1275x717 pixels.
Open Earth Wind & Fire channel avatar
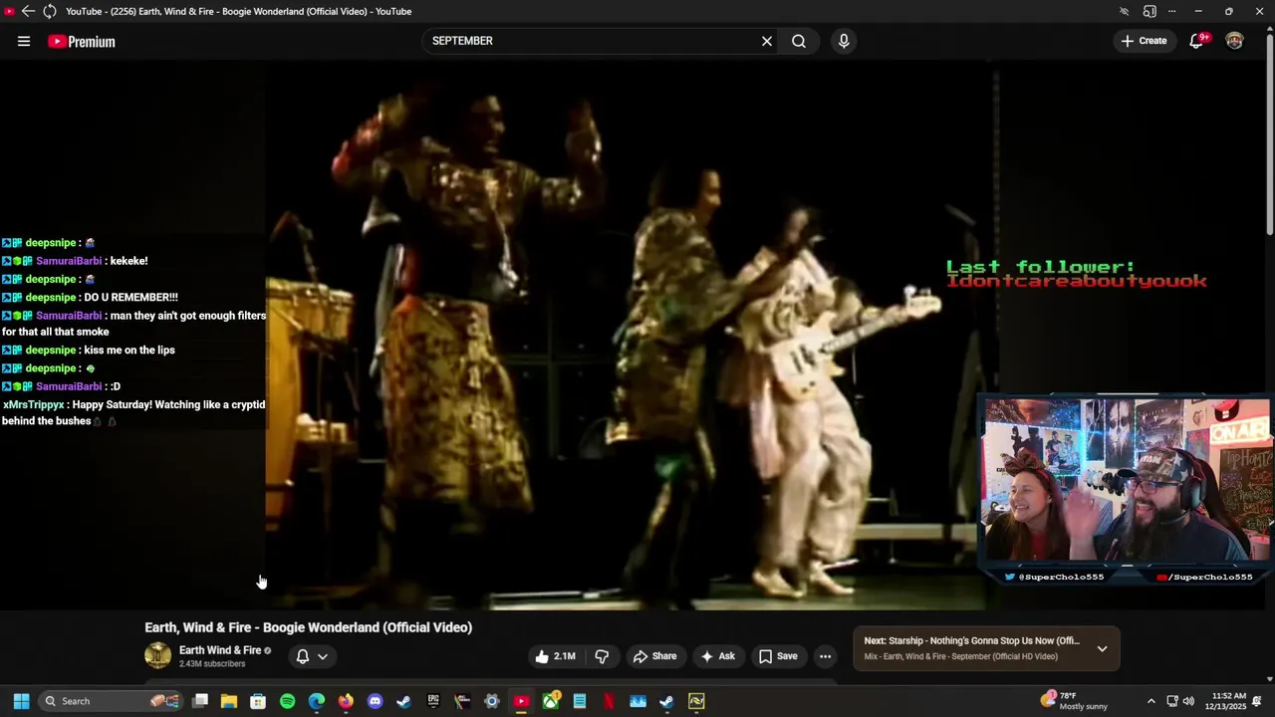pos(158,655)
